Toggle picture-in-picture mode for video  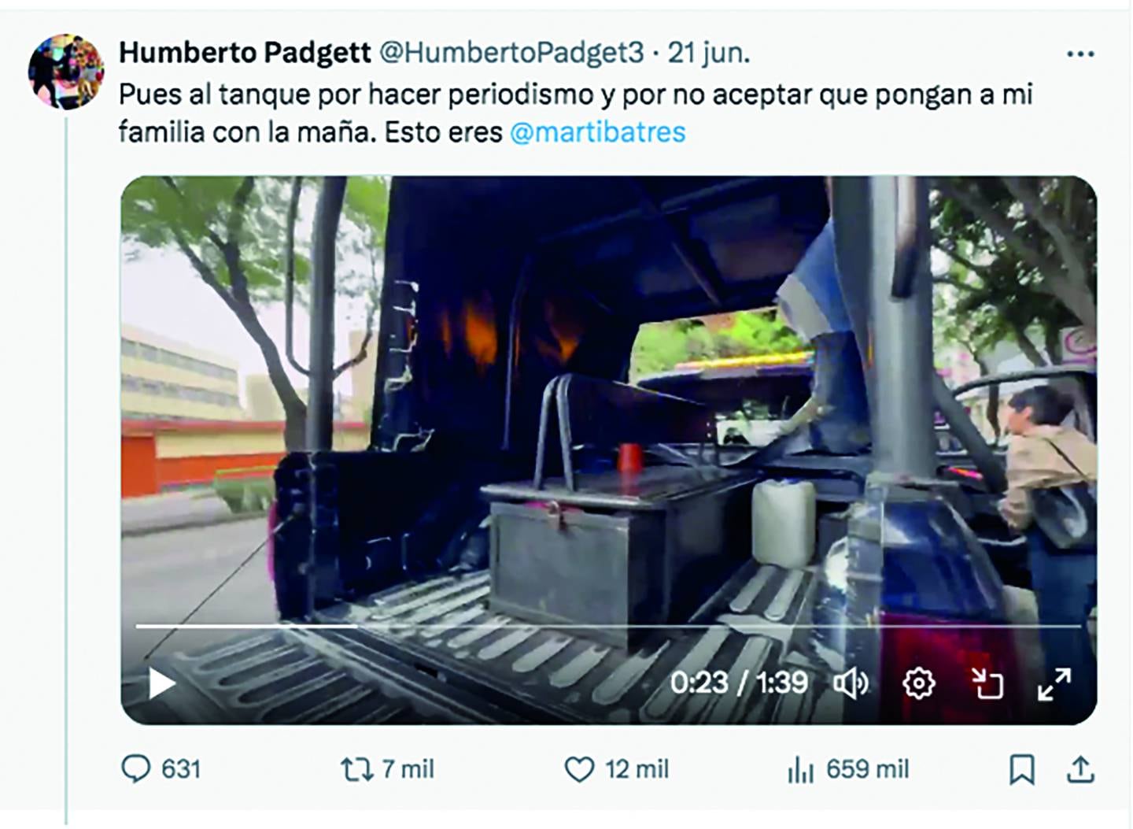coord(986,683)
